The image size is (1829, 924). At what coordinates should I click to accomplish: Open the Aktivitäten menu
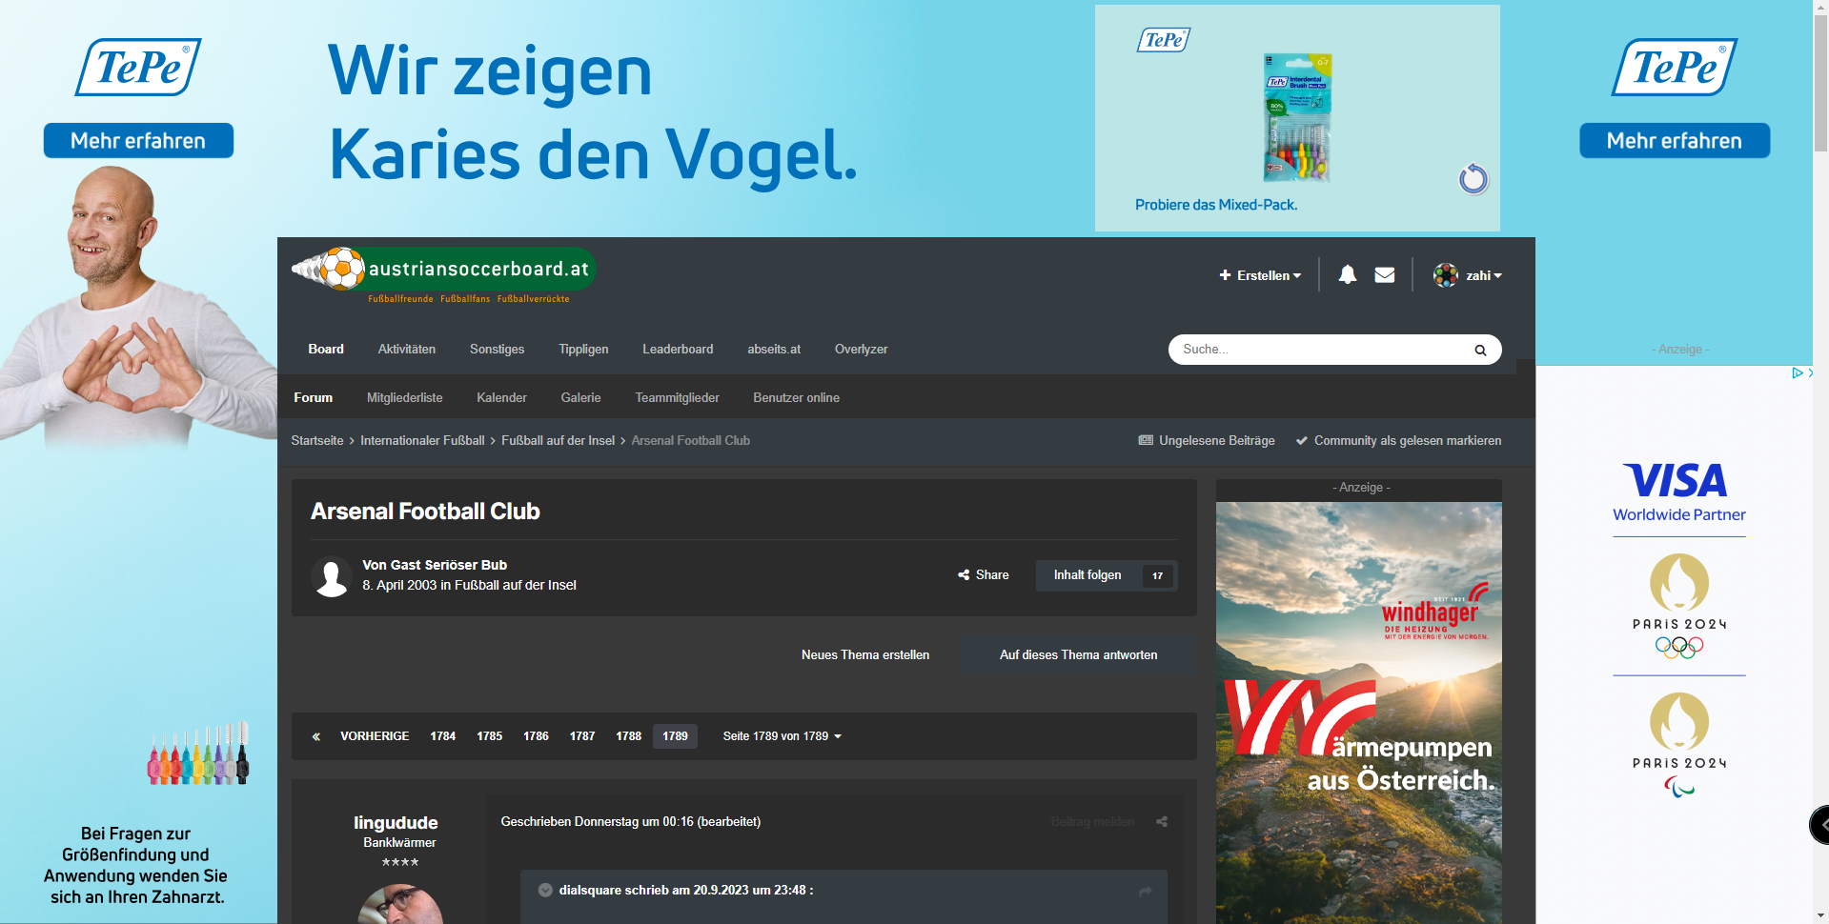(x=407, y=350)
